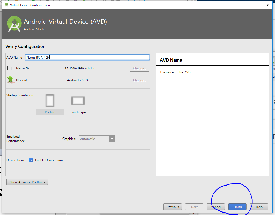The width and height of the screenshot is (275, 215).
Task: Go back with the Previous button
Action: pos(173,207)
